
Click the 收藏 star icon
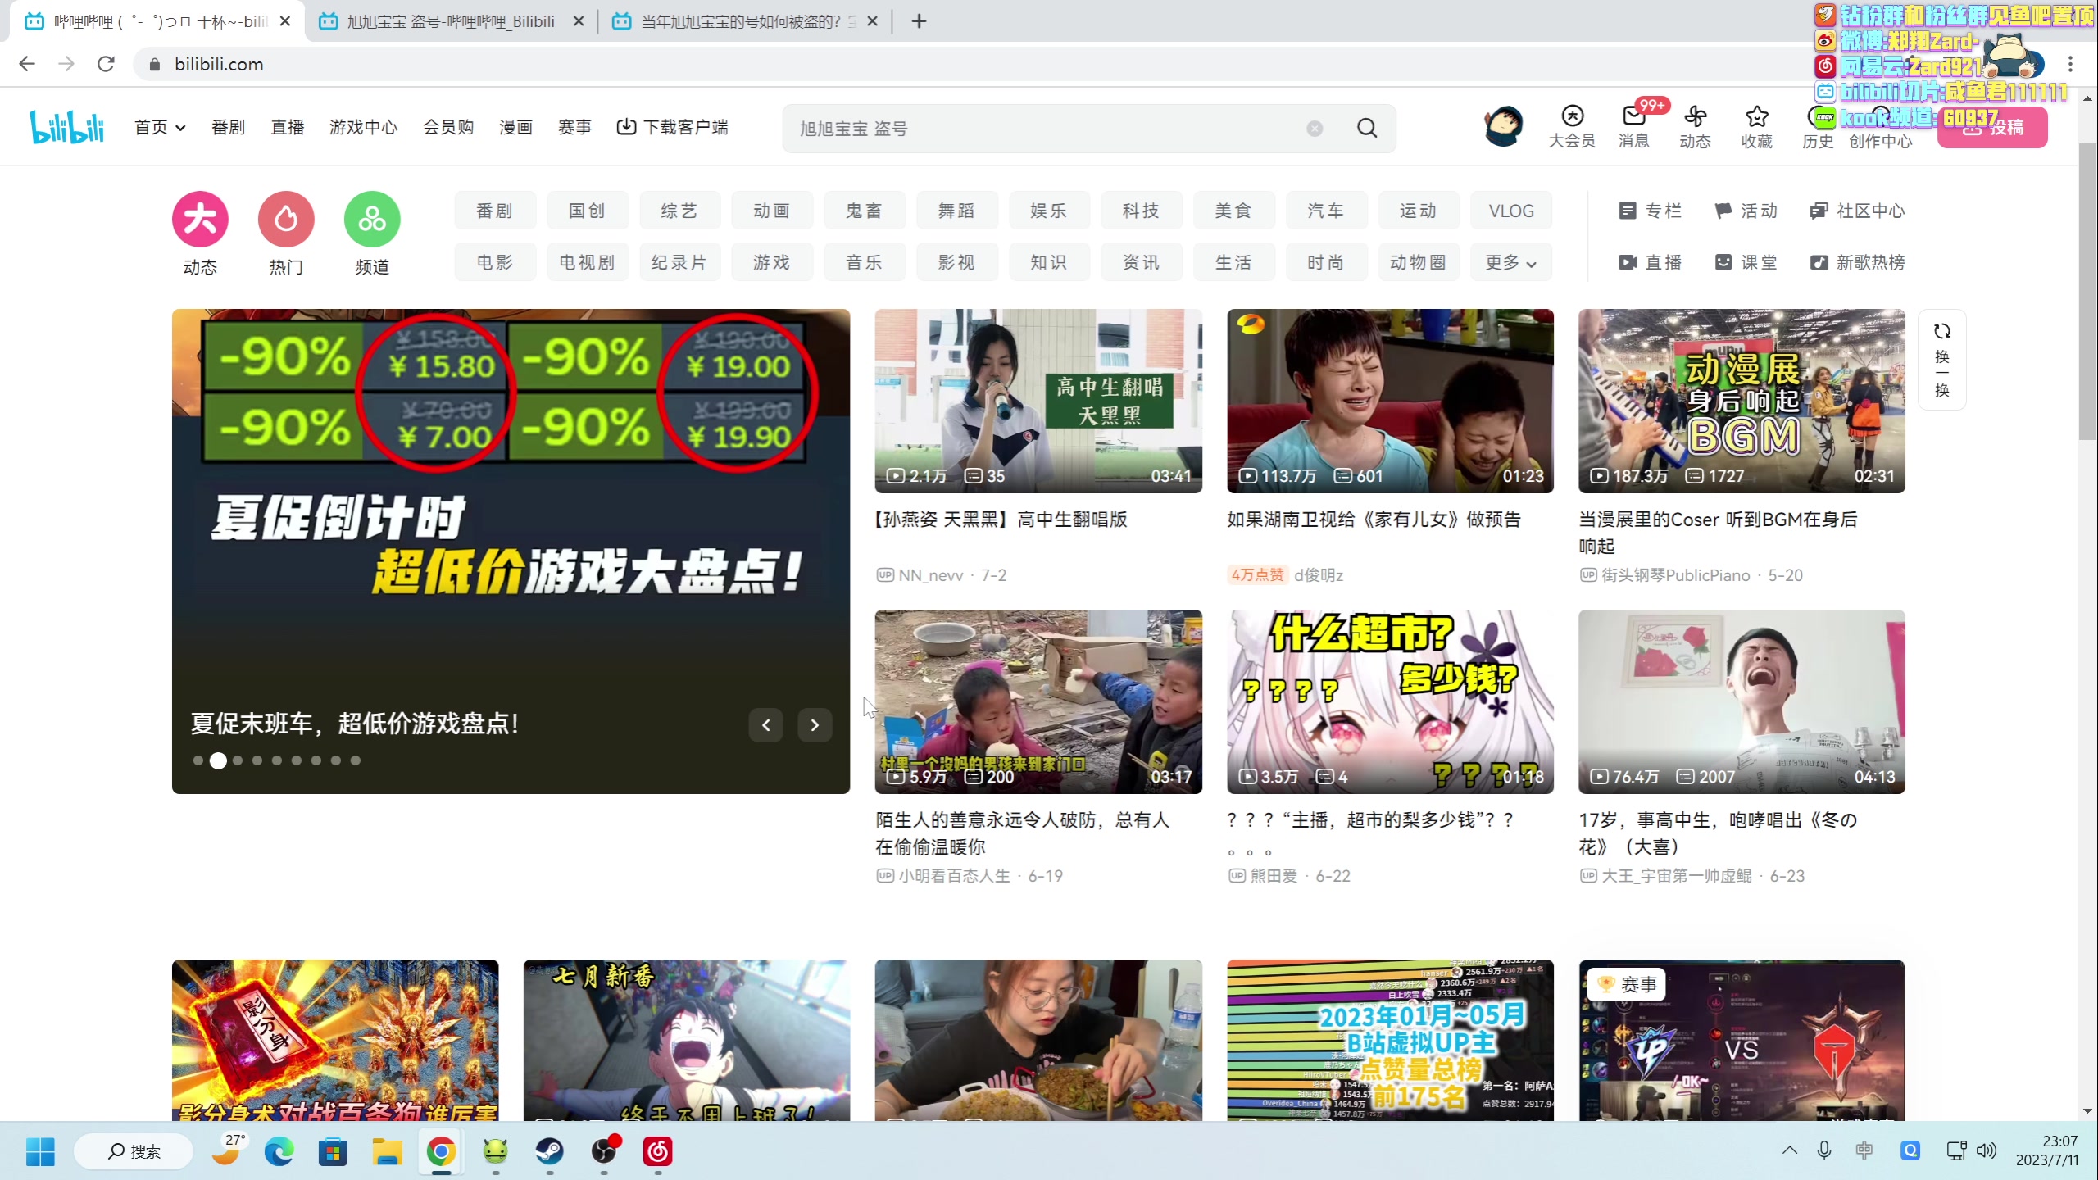[x=1756, y=117]
